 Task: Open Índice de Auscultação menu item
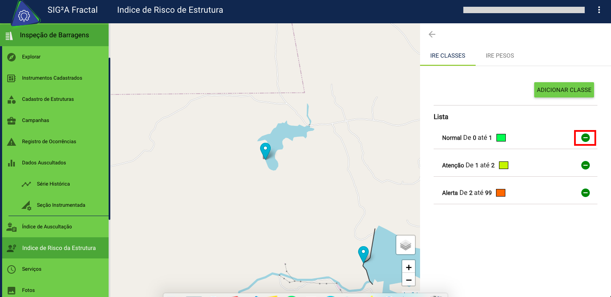pos(55,227)
